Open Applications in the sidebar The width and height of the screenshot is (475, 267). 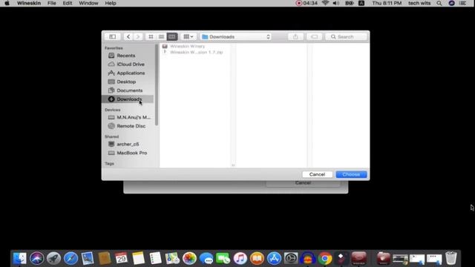click(x=131, y=73)
